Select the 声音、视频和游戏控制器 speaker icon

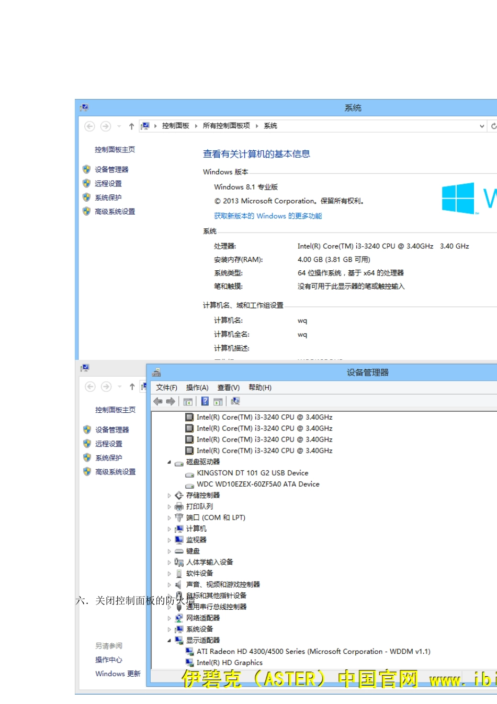tap(179, 585)
